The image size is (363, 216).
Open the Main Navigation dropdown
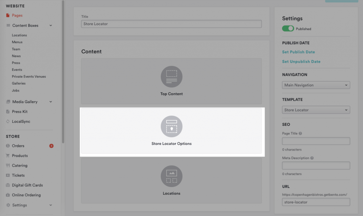pyautogui.click(x=316, y=85)
